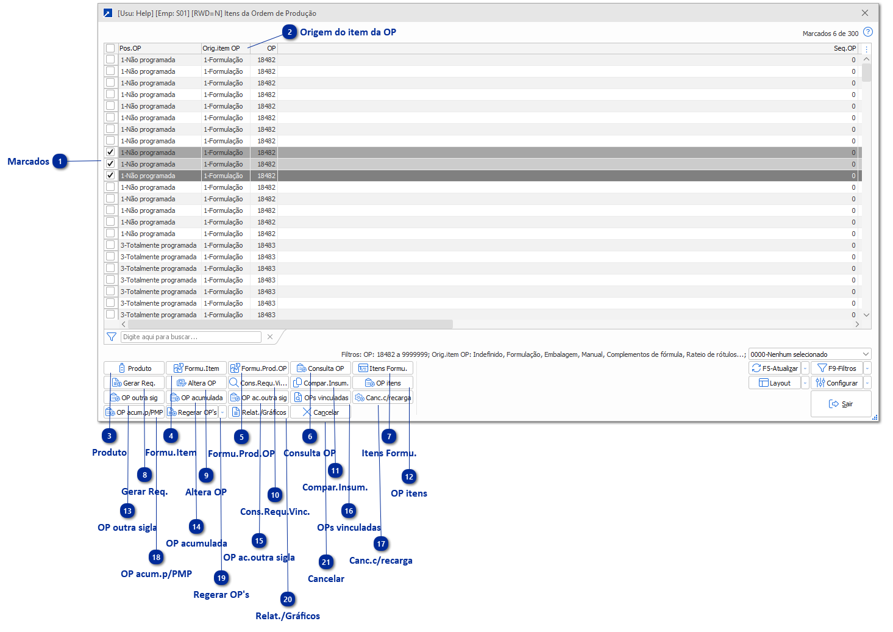
Task: Click Gerar Req. button
Action: (135, 383)
